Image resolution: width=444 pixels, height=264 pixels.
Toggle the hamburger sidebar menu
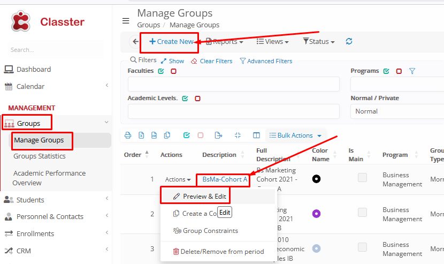click(126, 21)
